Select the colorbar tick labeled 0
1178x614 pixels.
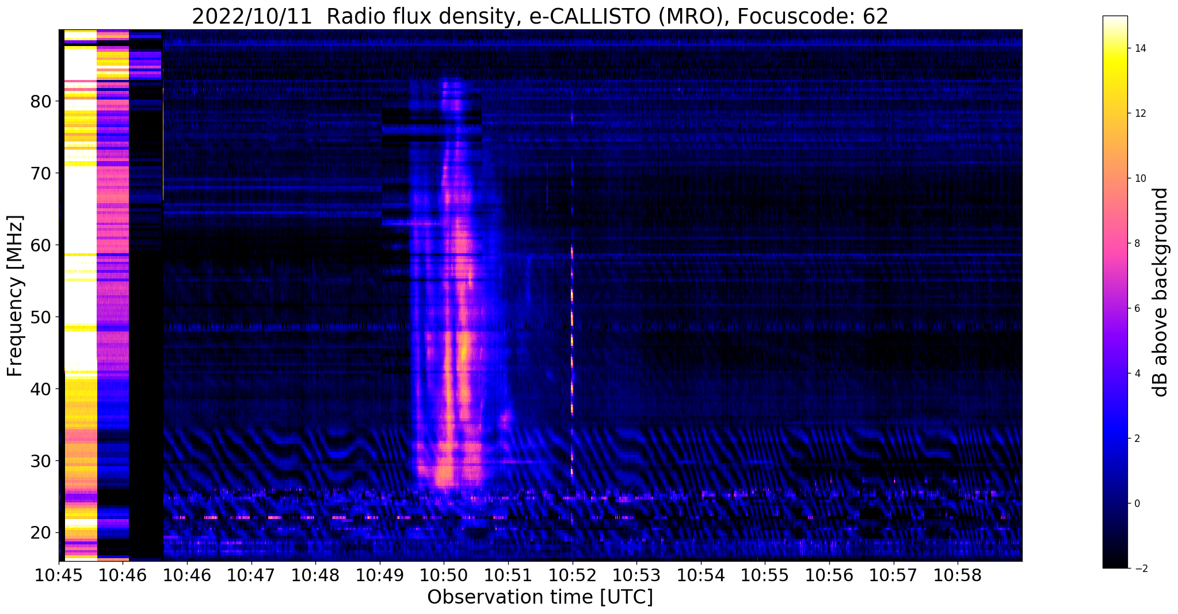(x=1137, y=504)
